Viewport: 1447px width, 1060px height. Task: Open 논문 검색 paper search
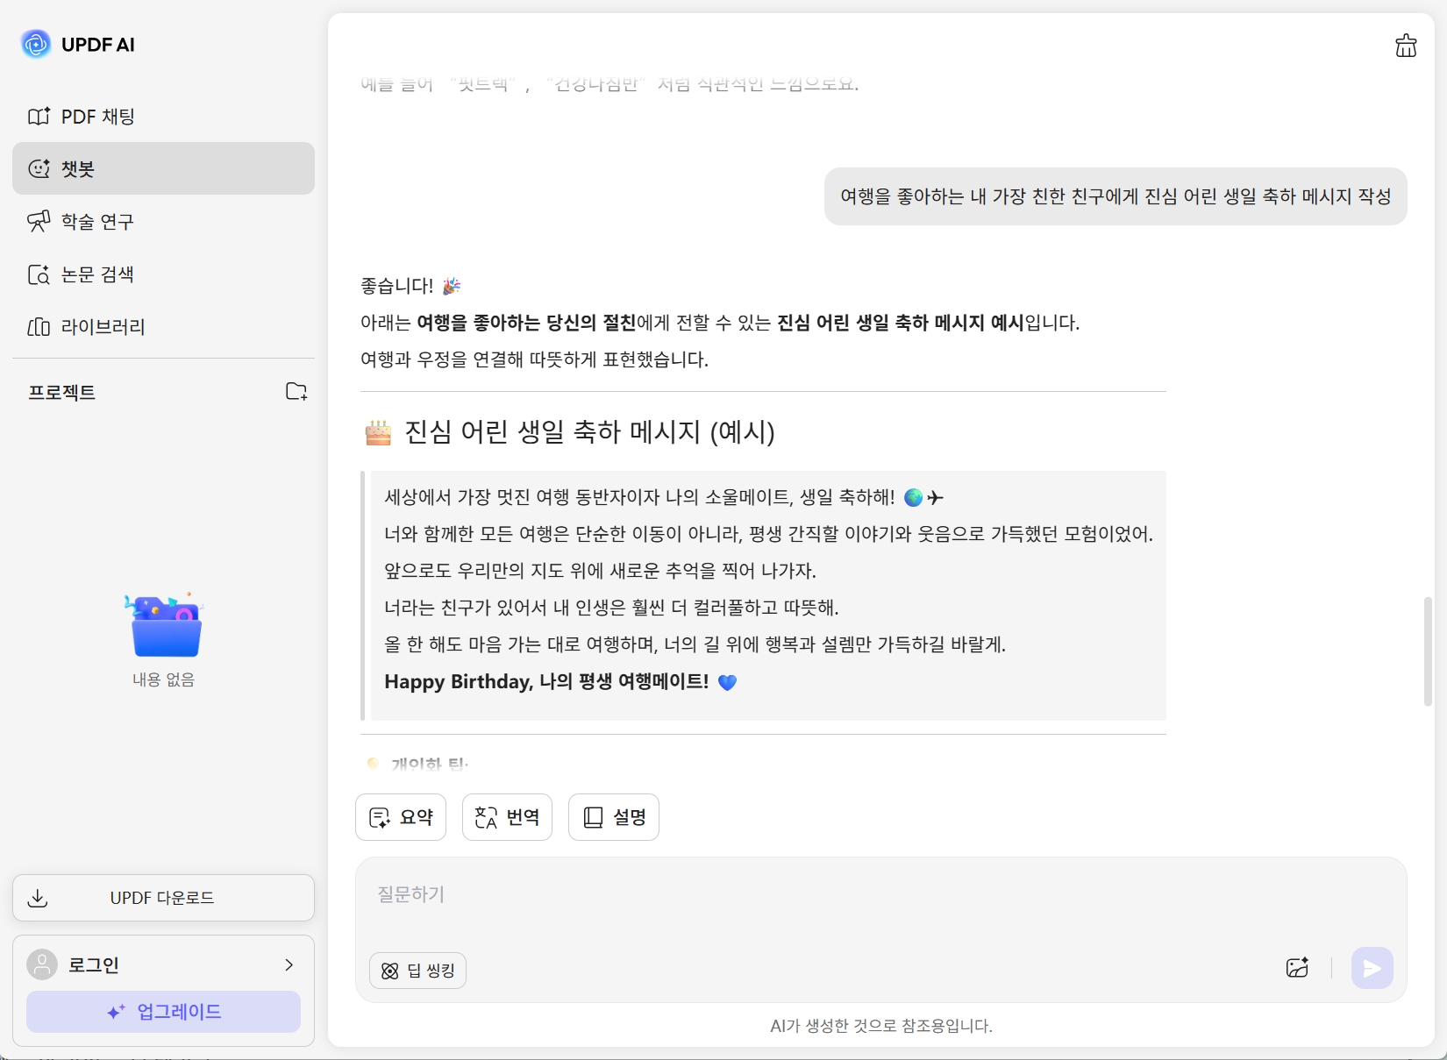(x=97, y=274)
